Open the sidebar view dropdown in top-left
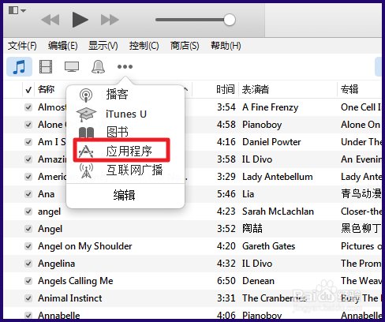Screen dimensions: 385x322 [x=17, y=10]
